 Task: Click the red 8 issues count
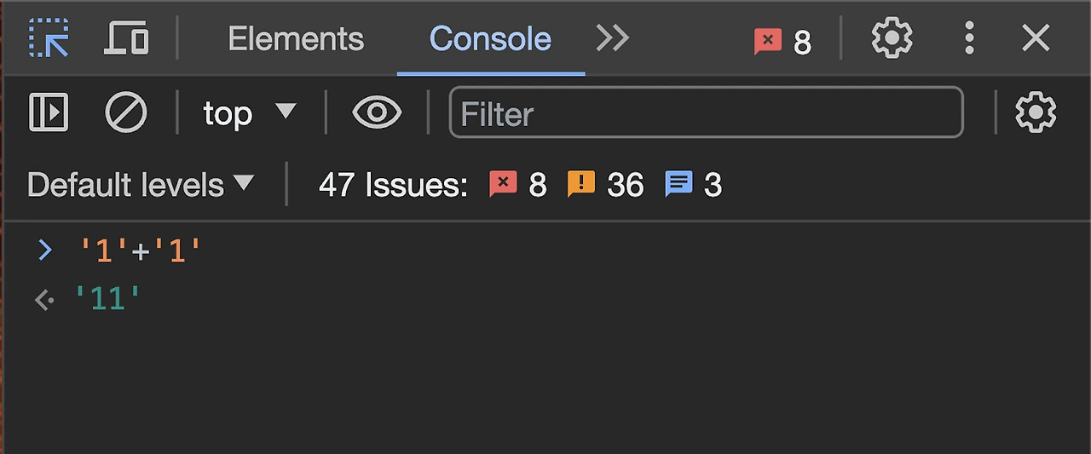(x=518, y=184)
